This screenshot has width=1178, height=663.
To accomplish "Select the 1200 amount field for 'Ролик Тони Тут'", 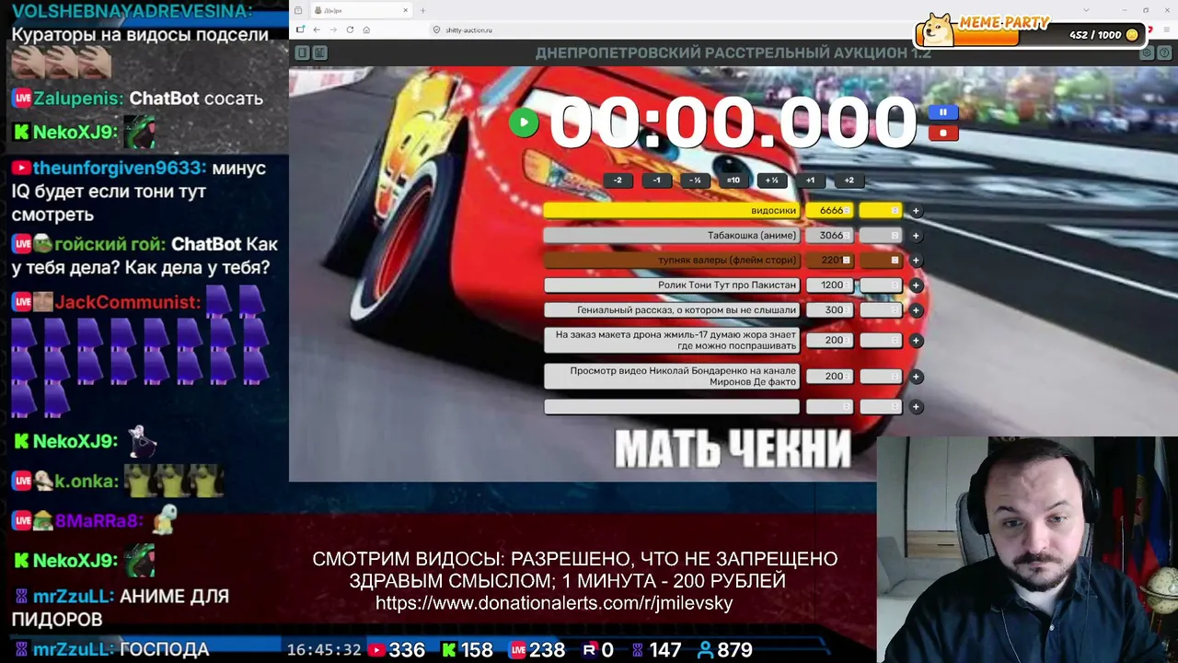I will 830,285.
